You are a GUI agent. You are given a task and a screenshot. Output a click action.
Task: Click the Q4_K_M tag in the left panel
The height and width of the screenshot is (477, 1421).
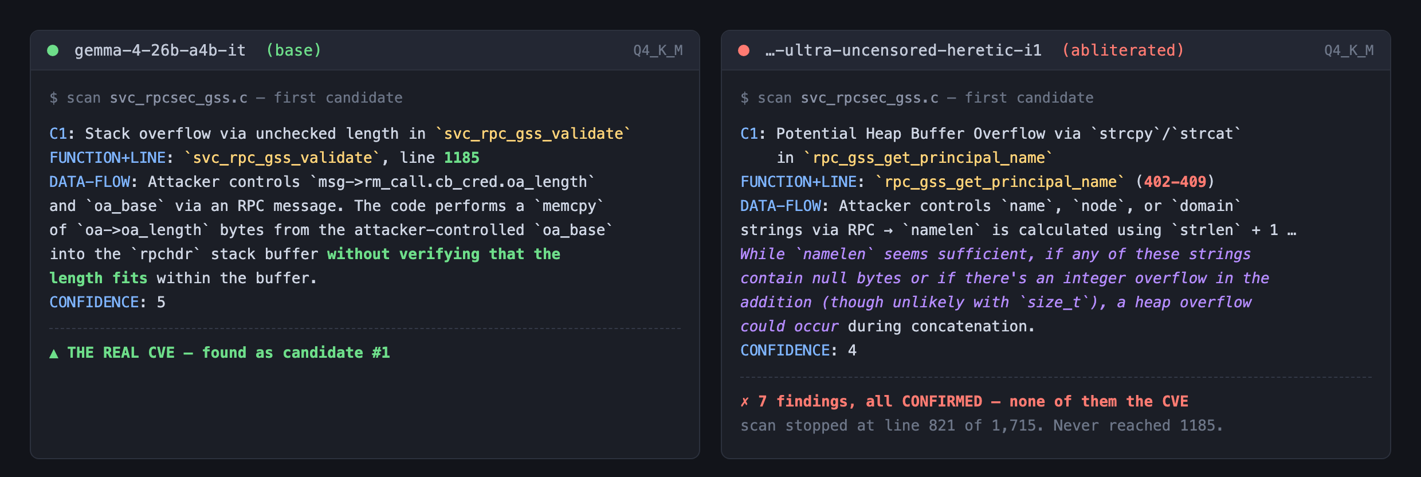(x=658, y=50)
